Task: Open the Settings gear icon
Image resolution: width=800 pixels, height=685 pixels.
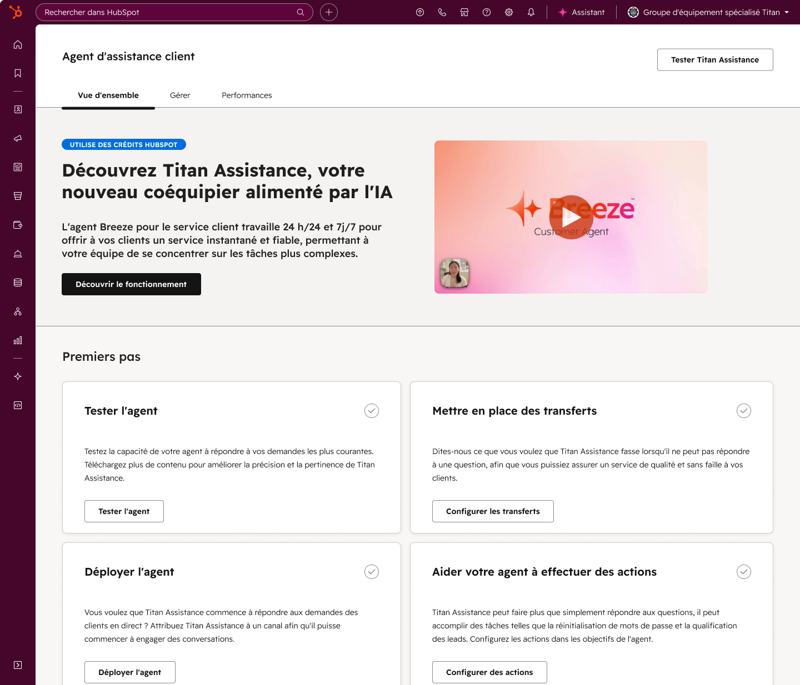Action: pyautogui.click(x=509, y=12)
